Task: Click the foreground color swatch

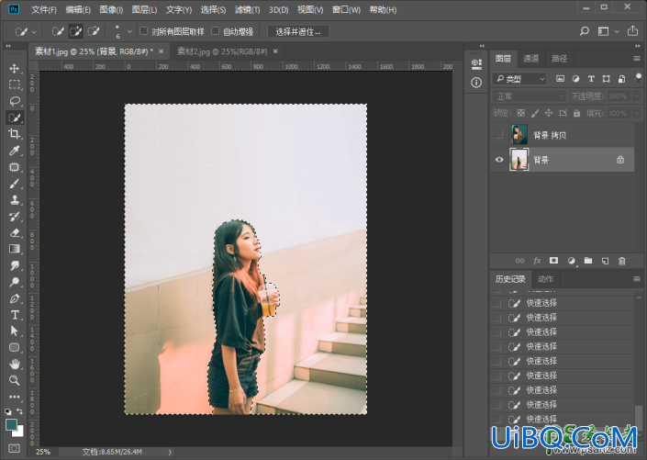Action: [11, 424]
